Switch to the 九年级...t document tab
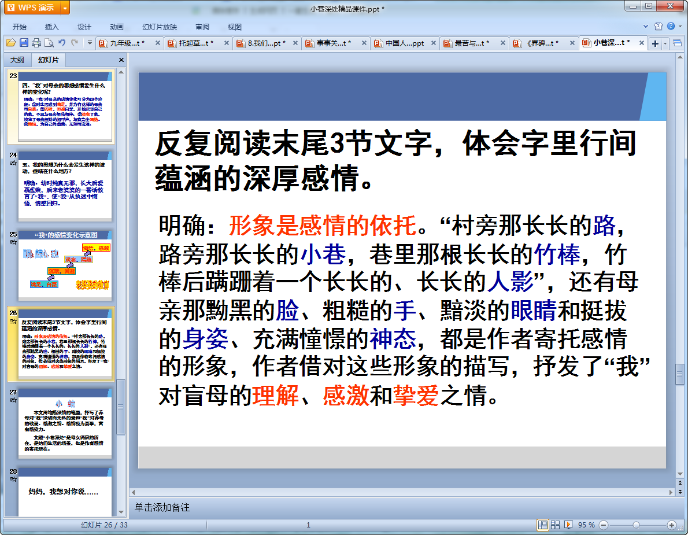Screen dimensions: 688x535 click(x=127, y=43)
